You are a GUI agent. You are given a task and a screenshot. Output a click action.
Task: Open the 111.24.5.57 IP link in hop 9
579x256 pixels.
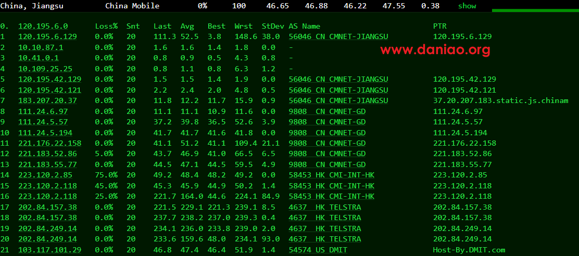point(43,122)
